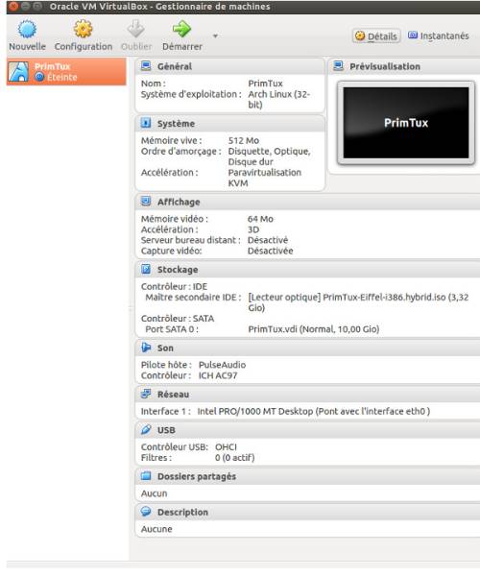Click the Dossiers partagés folder icon

pos(146,476)
